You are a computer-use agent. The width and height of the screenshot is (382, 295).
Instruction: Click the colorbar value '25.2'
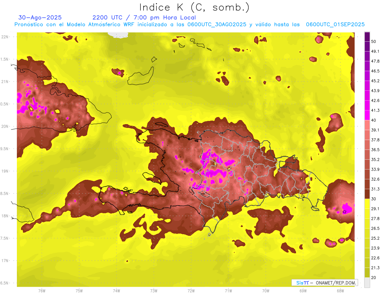[x=375, y=238]
